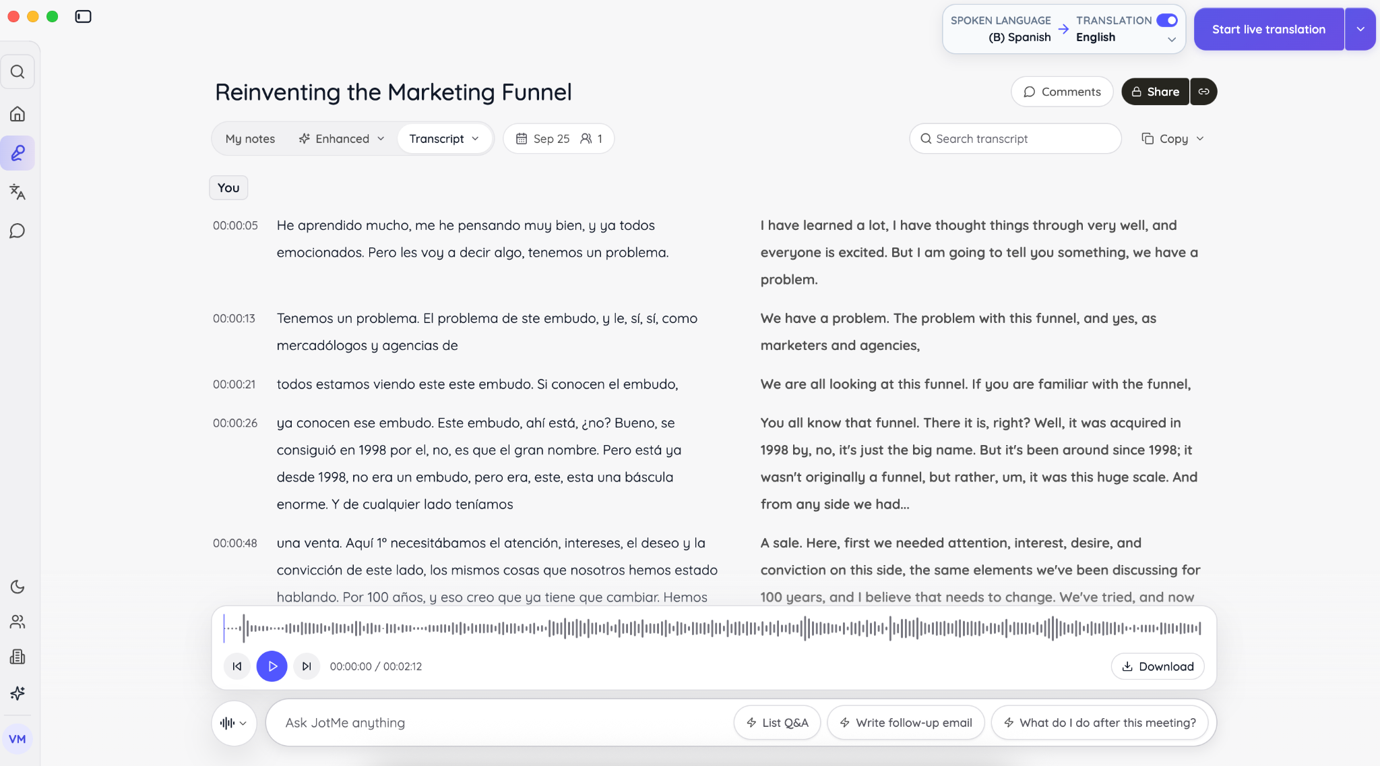1380x766 pixels.
Task: Switch to My notes tab
Action: pos(250,139)
